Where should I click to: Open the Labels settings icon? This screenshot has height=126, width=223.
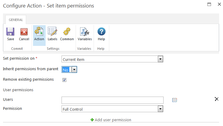pos(53,32)
